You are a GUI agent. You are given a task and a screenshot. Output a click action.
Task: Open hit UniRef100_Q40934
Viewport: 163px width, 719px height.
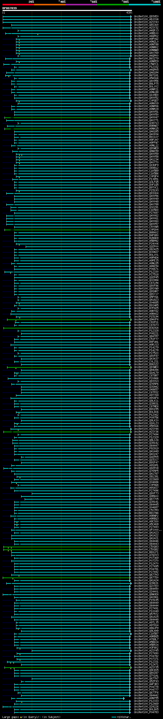click(146, 134)
